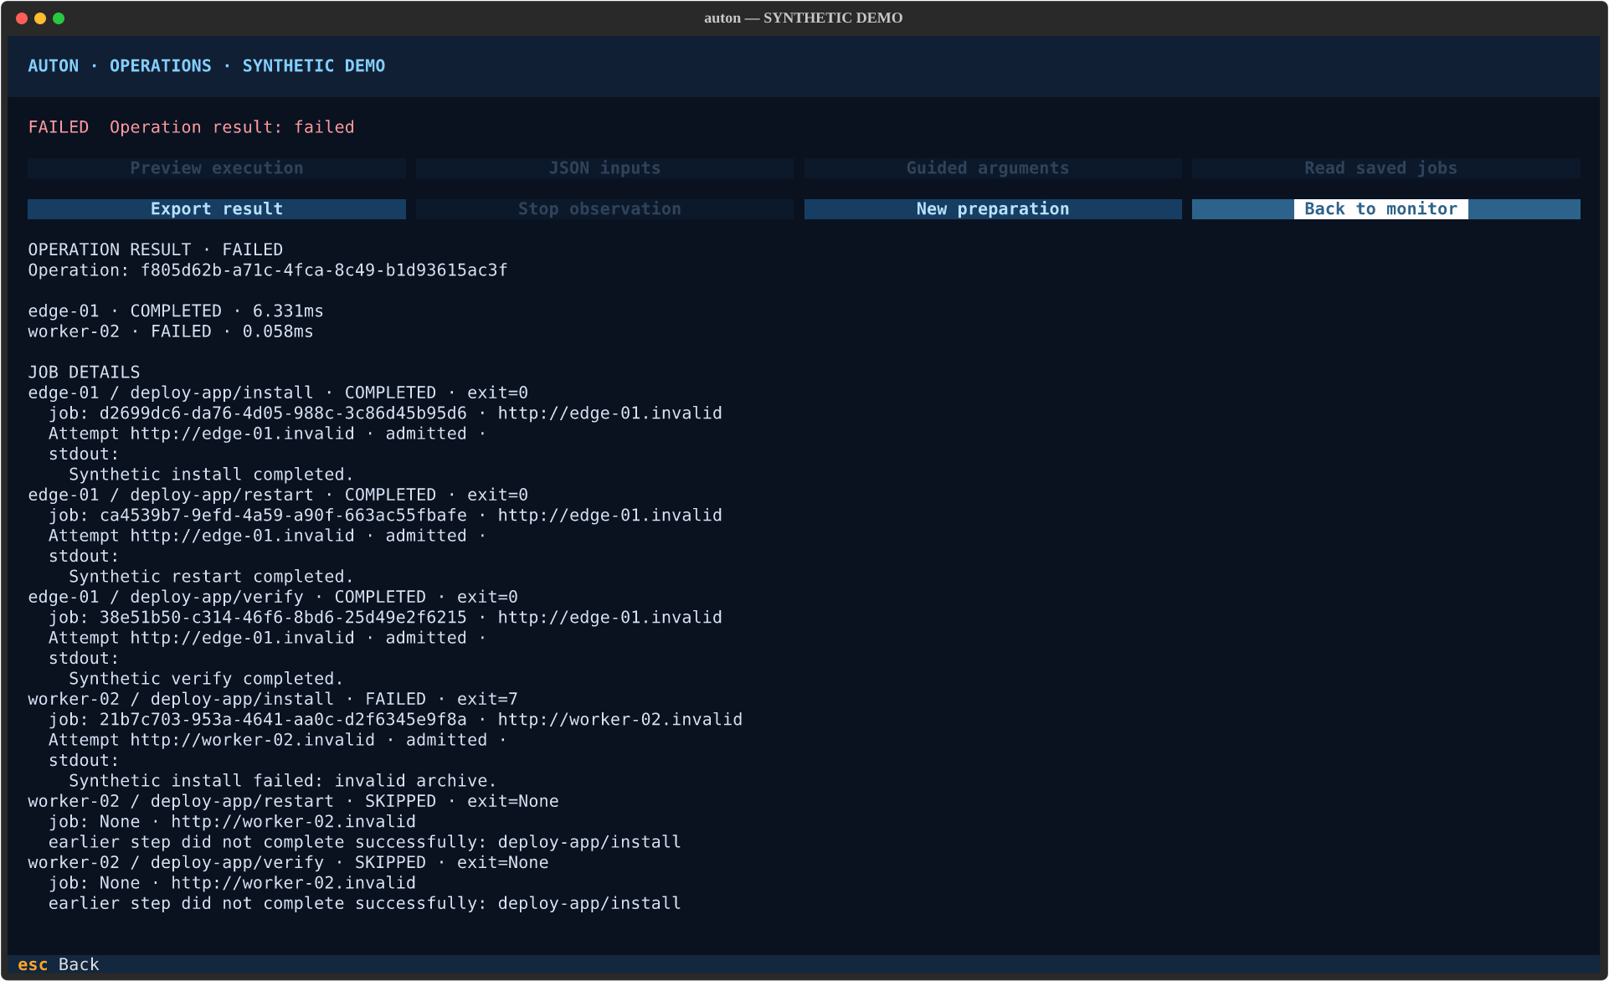This screenshot has width=1609, height=981.
Task: Click the red FAILED status label
Action: 59,127
